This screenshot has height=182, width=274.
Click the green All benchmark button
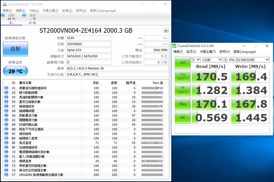183,63
